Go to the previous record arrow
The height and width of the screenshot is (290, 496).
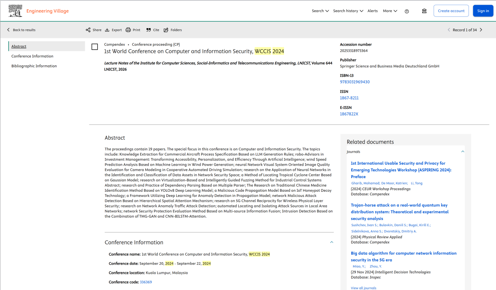click(x=449, y=30)
